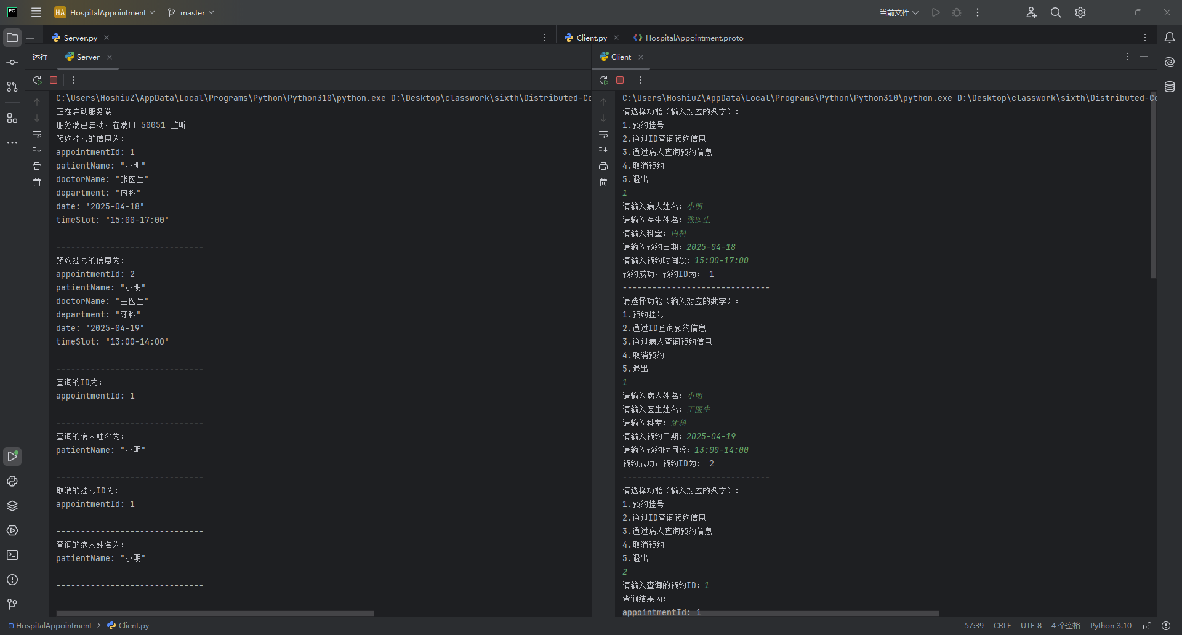This screenshot has height=635, width=1182.
Task: Open the main hamburger menu
Action: [36, 12]
